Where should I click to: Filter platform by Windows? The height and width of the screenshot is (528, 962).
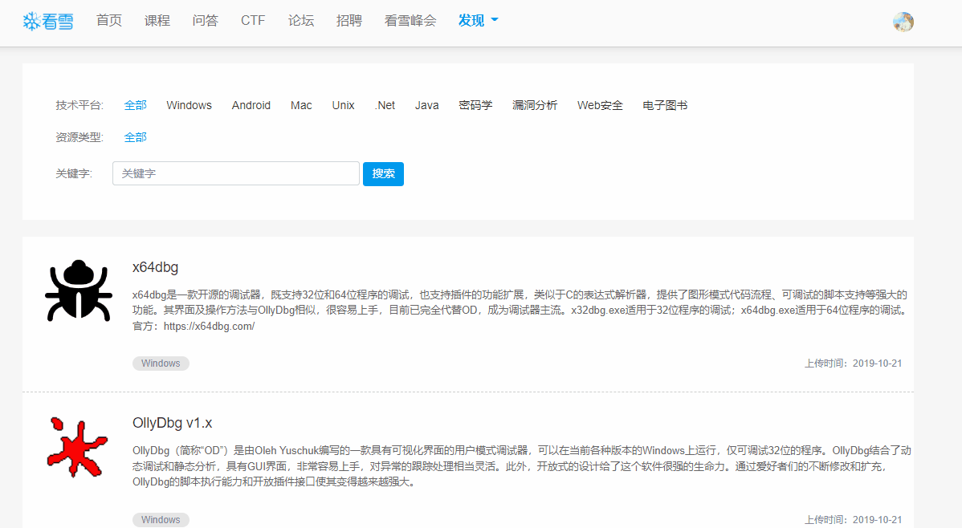point(189,105)
